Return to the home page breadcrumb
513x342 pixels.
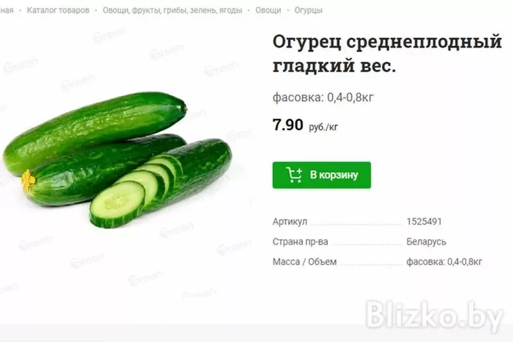point(6,10)
